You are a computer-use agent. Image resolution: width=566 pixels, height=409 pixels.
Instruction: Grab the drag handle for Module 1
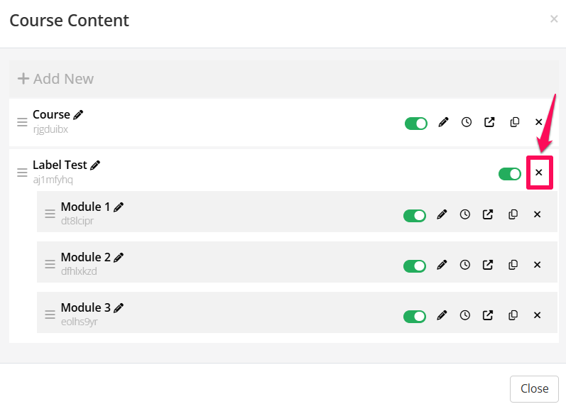click(x=50, y=214)
